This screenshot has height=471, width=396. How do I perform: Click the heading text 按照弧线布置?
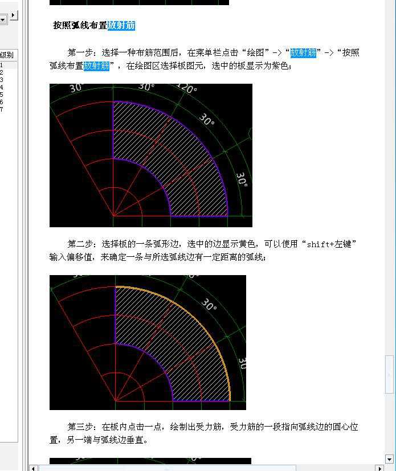(x=80, y=26)
